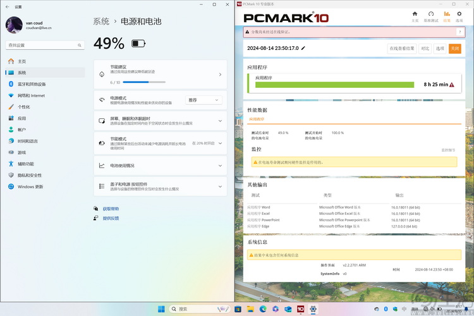Click the 查找设置 search field
Image resolution: width=474 pixels, height=316 pixels.
(45, 45)
